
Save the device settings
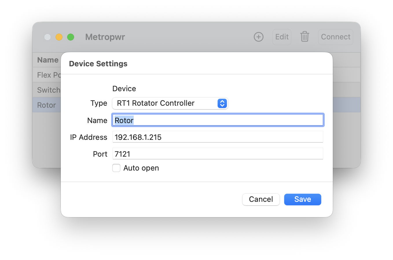coord(302,199)
